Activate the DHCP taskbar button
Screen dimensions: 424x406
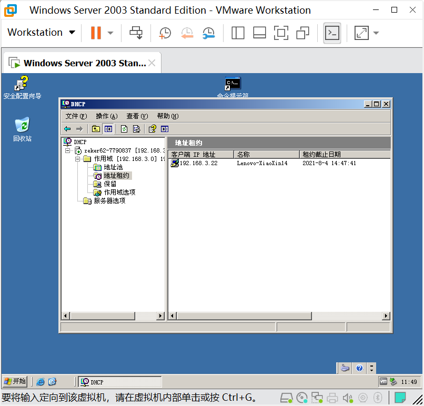(x=120, y=382)
